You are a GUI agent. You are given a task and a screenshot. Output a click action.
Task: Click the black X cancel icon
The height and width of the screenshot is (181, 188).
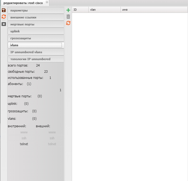(x=4, y=24)
